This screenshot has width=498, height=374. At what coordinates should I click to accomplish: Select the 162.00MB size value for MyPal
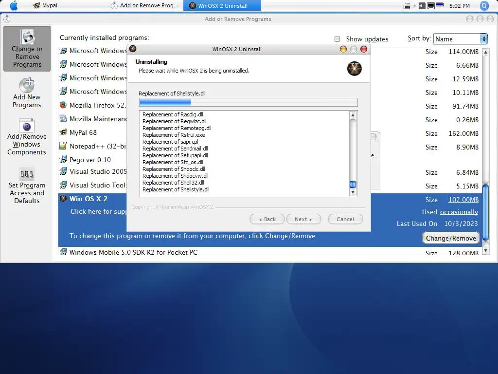(463, 133)
